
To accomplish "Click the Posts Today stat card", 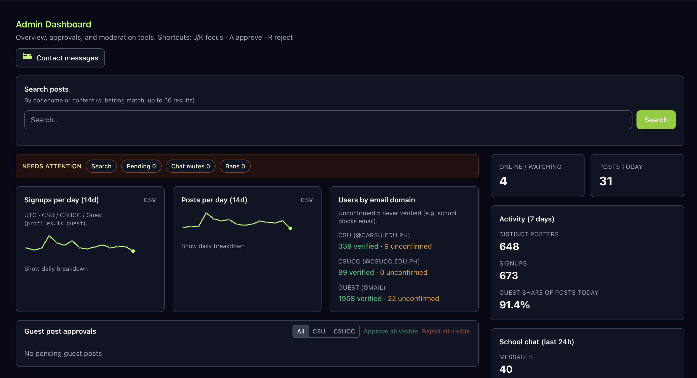I will [637, 175].
